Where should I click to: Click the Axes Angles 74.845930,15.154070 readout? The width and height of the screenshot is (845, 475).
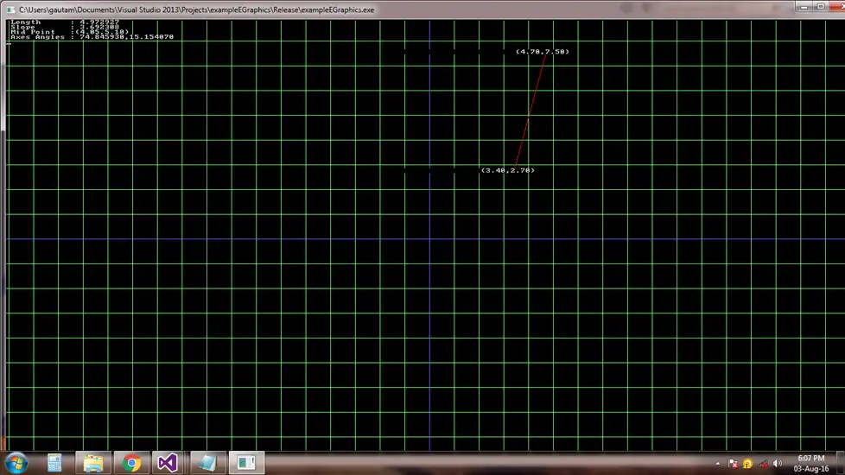[x=127, y=36]
